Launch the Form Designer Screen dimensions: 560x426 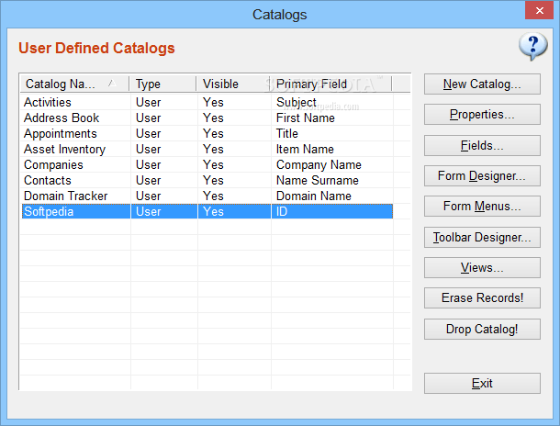coord(482,175)
